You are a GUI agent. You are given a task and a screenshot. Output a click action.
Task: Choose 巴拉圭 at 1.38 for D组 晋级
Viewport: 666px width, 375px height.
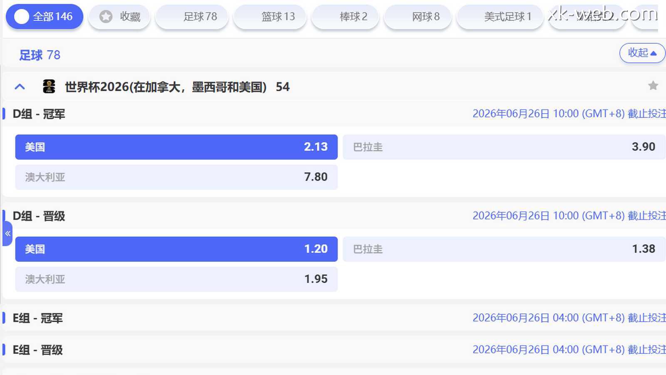(504, 249)
